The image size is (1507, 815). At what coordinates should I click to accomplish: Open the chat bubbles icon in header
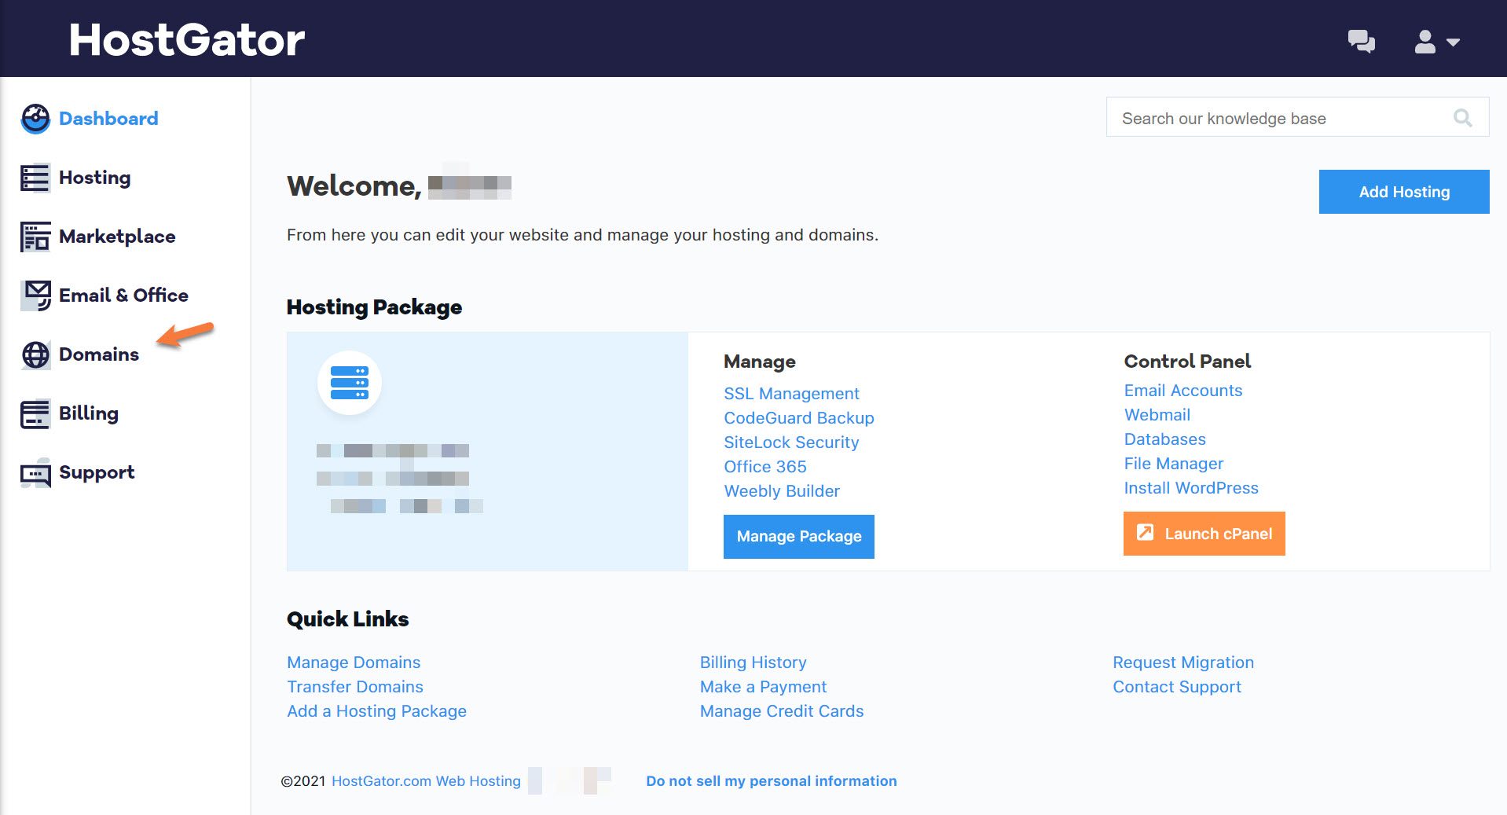click(1361, 41)
